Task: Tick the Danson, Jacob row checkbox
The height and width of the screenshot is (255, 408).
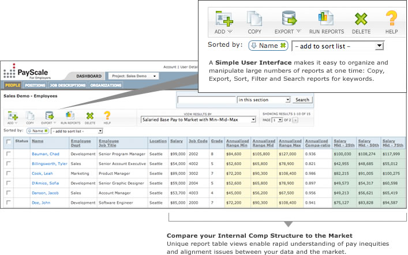Action: (9, 193)
